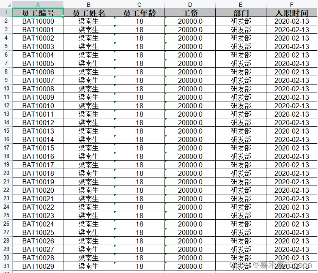
Task: Click cell BAT10024
Action: (38, 224)
